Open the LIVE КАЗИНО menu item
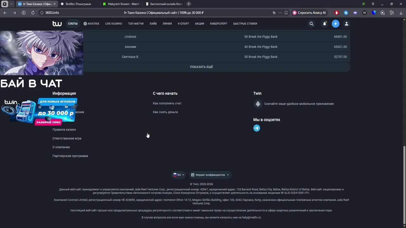 click(x=114, y=24)
